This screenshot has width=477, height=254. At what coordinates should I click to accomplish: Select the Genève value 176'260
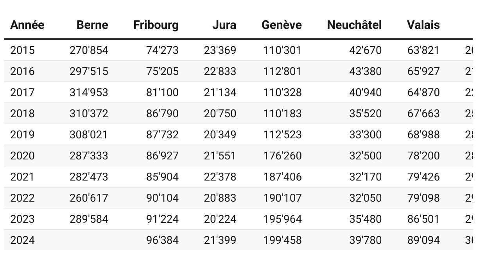pyautogui.click(x=282, y=156)
